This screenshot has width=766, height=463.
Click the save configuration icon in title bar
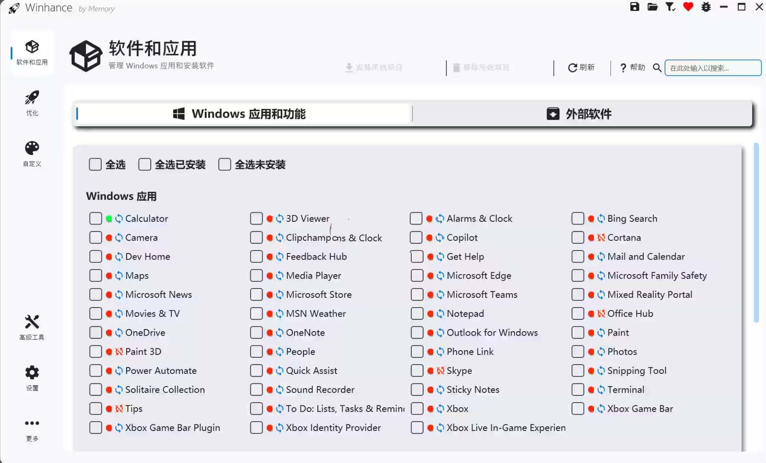click(634, 7)
